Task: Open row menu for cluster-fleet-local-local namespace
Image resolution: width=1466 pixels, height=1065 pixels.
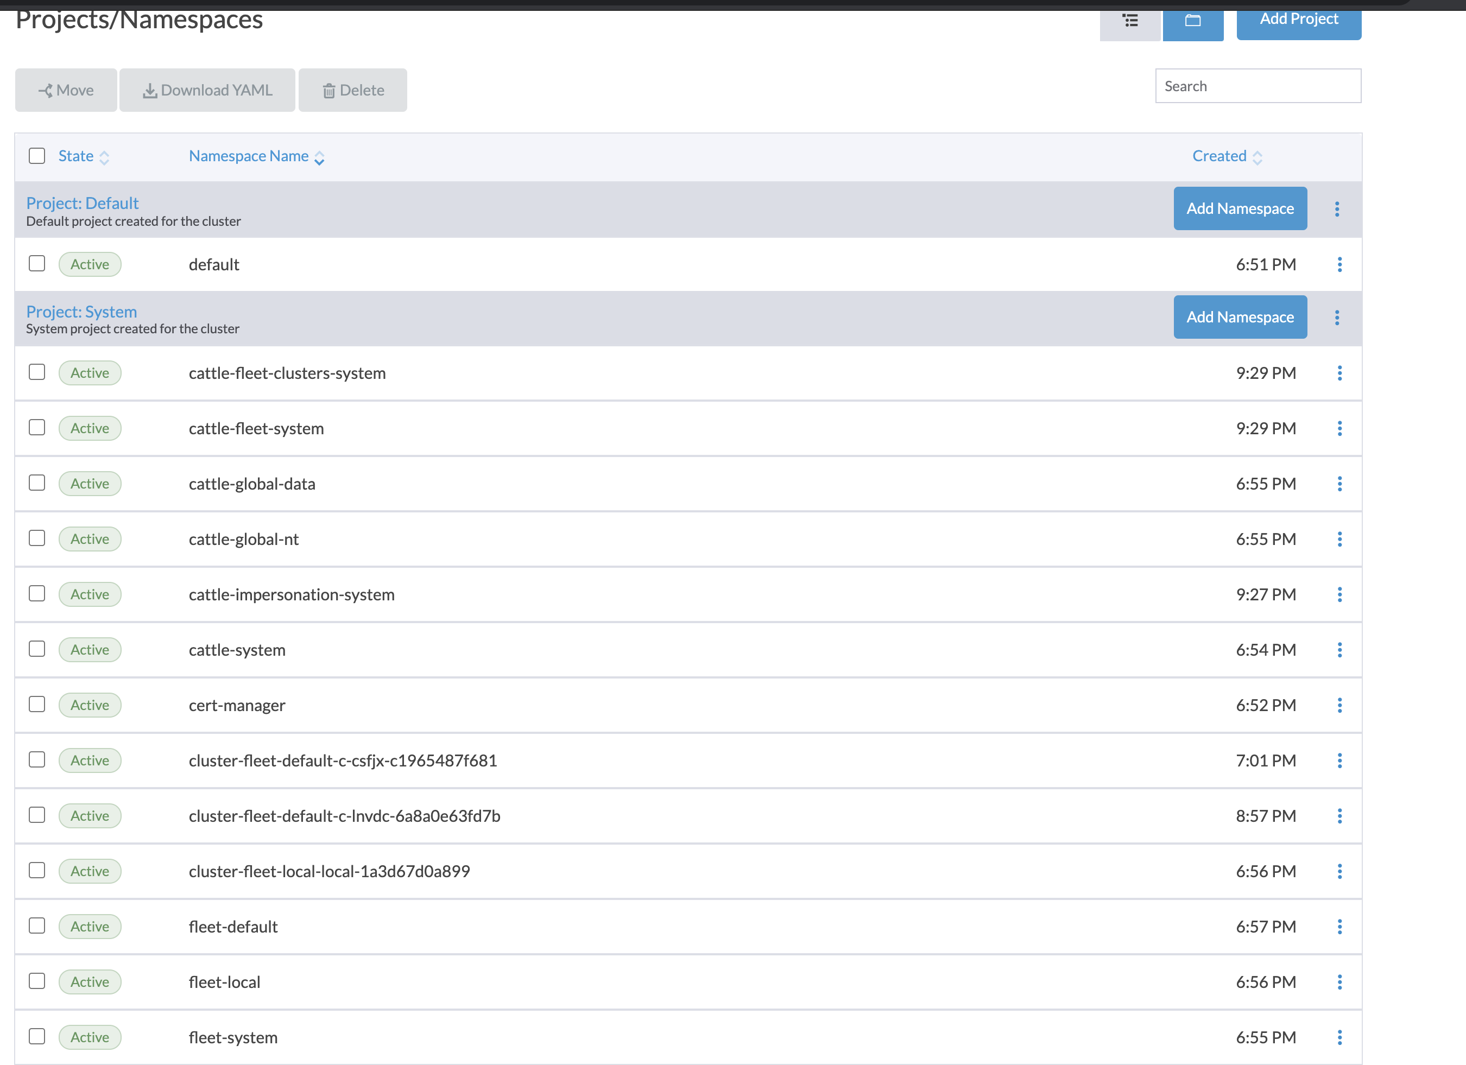Action: (x=1341, y=871)
